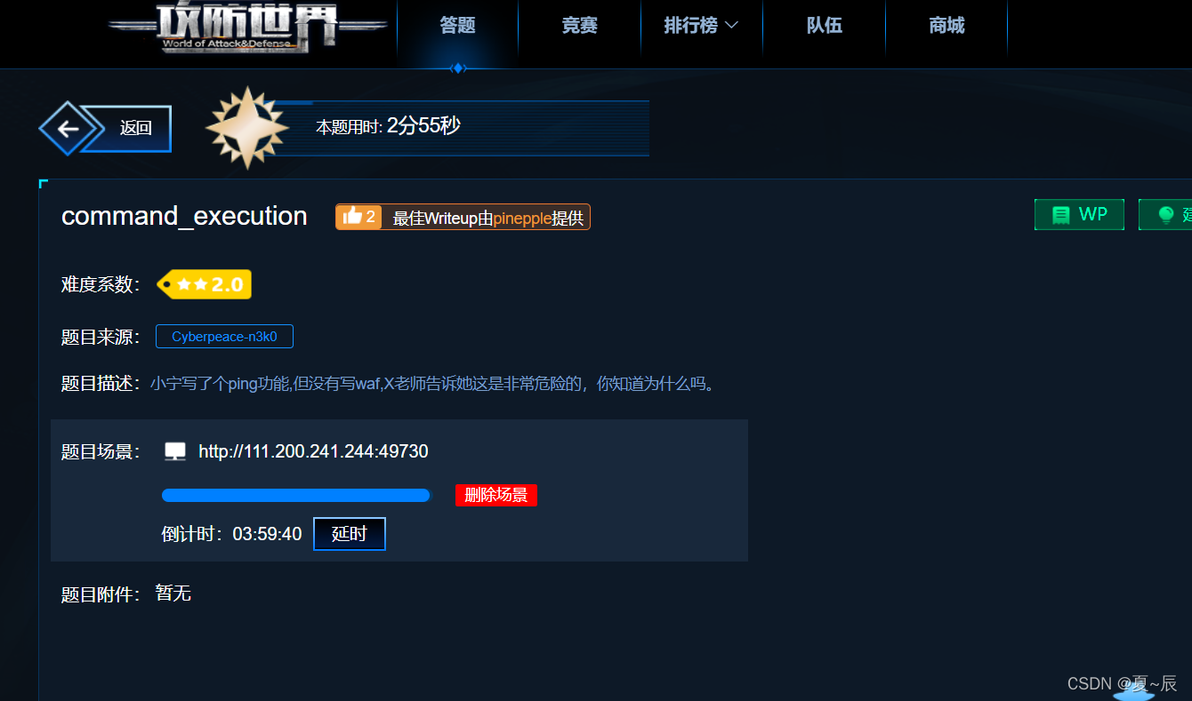Viewport: 1192px width, 701px height.
Task: Click the red 删除场景 button
Action: [x=496, y=495]
